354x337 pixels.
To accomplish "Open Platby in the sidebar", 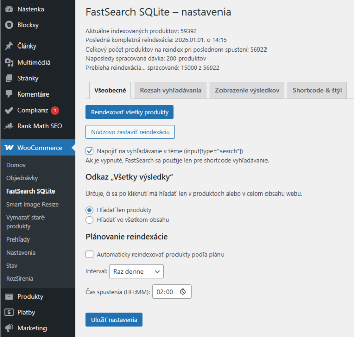I will (x=26, y=312).
